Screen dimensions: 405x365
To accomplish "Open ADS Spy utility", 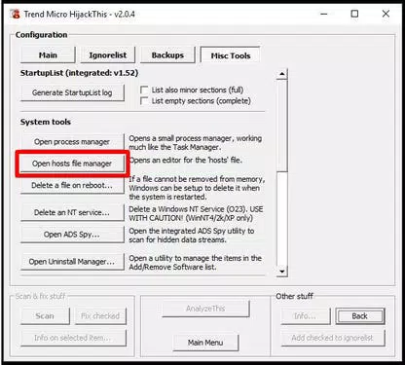I will click(72, 235).
